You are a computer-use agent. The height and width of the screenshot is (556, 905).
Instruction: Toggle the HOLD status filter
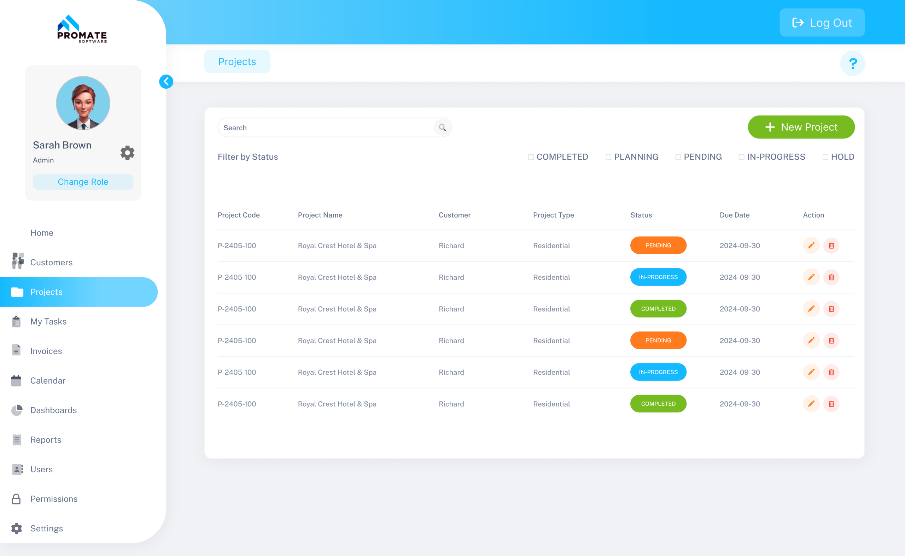[825, 157]
